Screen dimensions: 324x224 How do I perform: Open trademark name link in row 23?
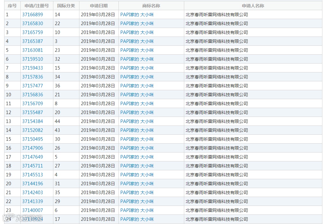coord(137,210)
